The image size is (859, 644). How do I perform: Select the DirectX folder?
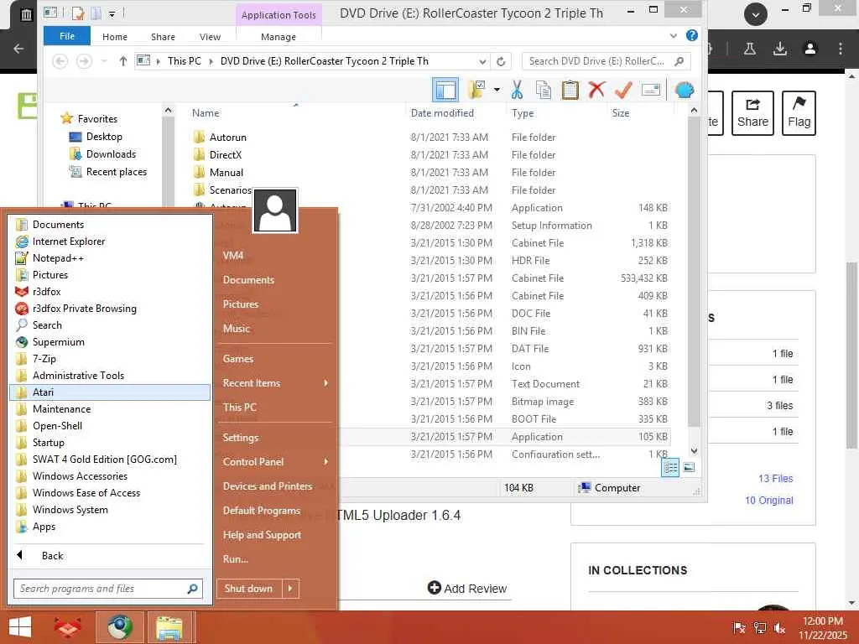pyautogui.click(x=225, y=154)
